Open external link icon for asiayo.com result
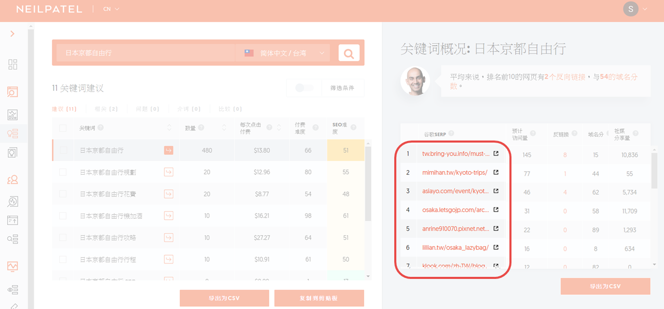 [x=496, y=191]
